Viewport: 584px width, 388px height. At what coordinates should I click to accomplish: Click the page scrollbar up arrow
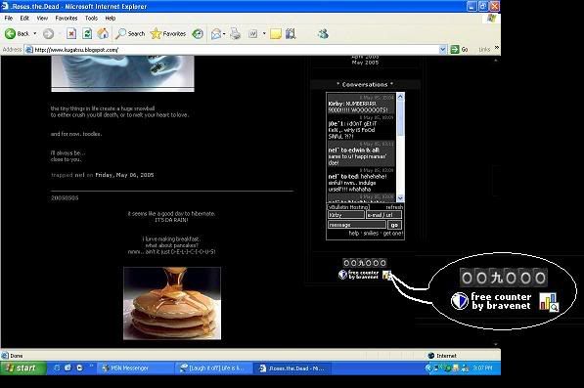tap(496, 60)
